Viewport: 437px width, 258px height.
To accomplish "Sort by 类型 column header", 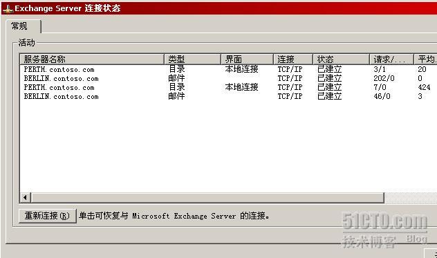I will coord(192,59).
